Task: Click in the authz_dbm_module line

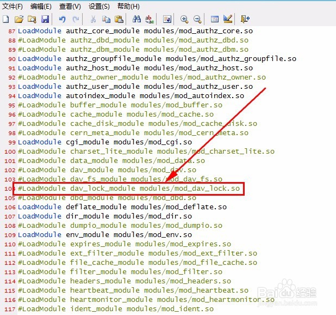Action: pos(133,50)
